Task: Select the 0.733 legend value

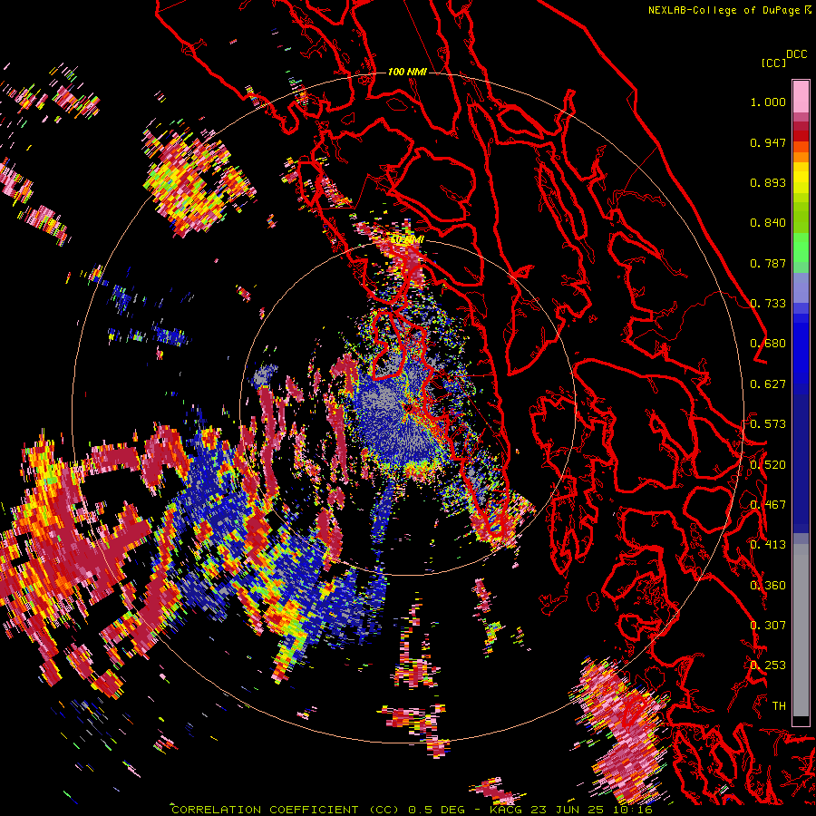Action: tap(768, 304)
